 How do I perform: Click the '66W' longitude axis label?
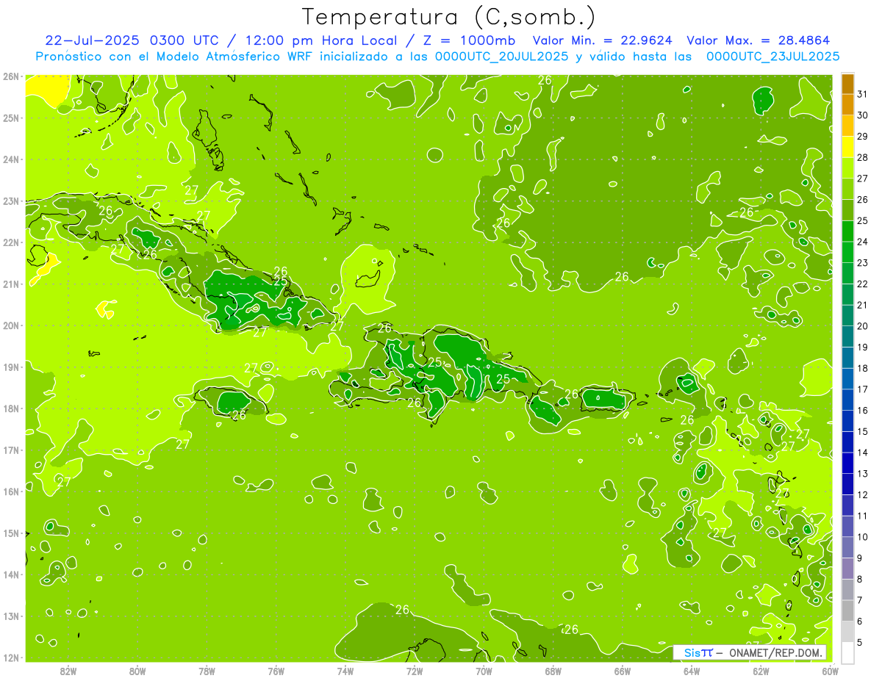click(x=623, y=671)
